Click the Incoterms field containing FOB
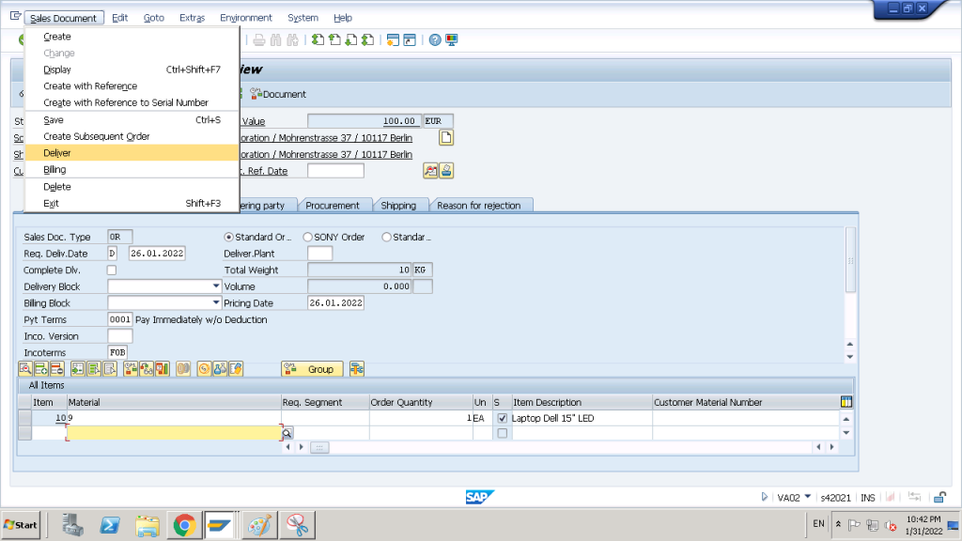This screenshot has height=541, width=962. coord(117,352)
